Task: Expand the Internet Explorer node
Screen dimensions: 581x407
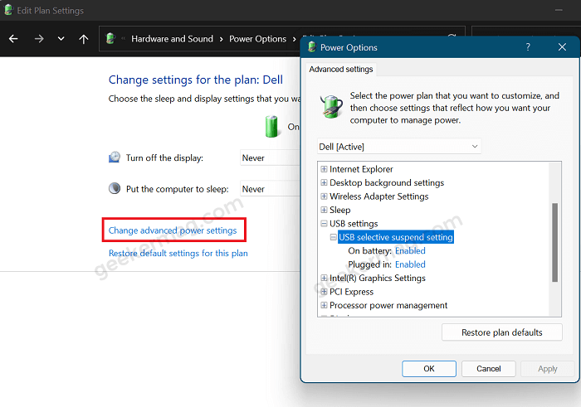Action: click(x=324, y=169)
